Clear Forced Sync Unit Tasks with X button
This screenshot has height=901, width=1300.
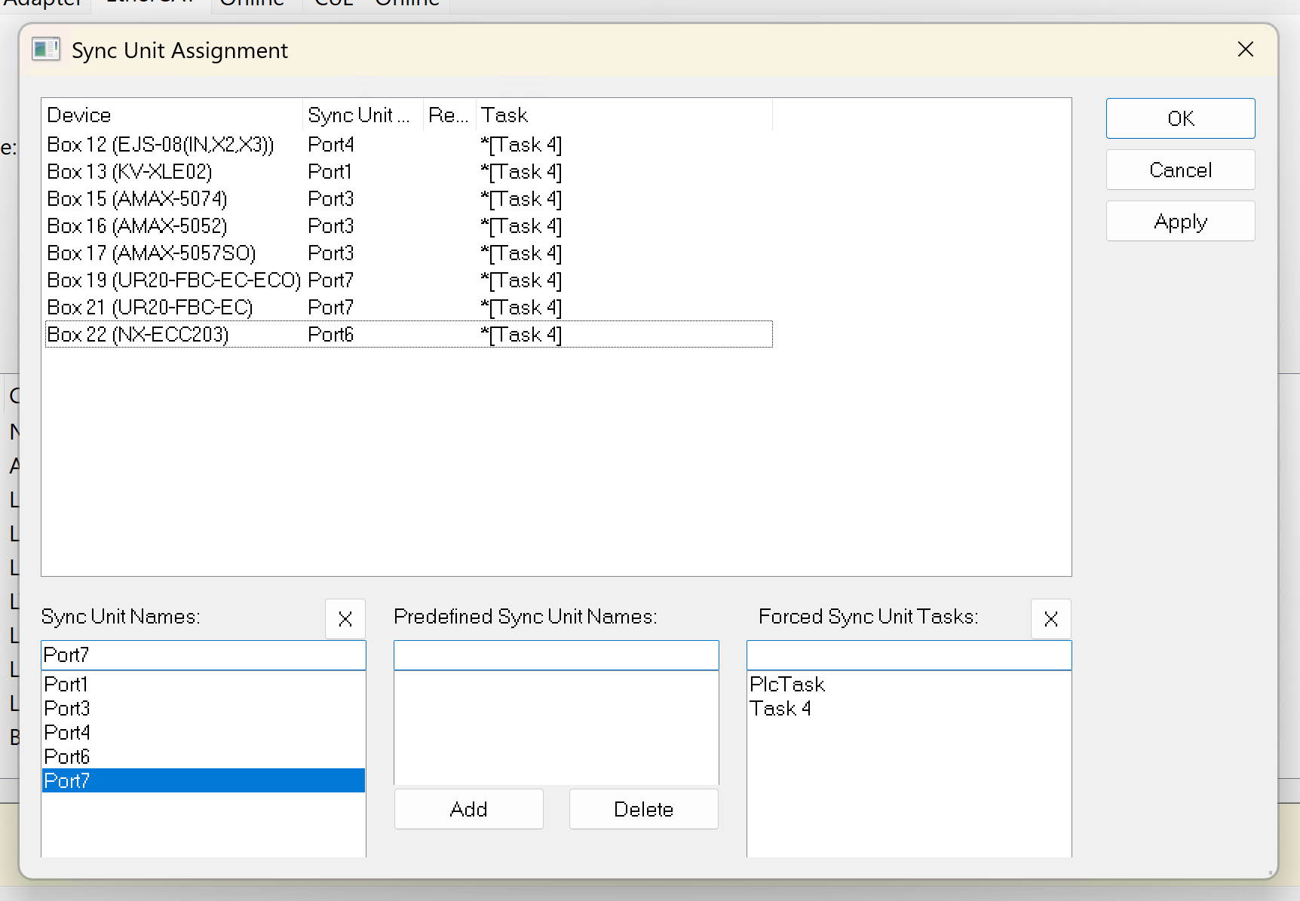click(x=1050, y=619)
